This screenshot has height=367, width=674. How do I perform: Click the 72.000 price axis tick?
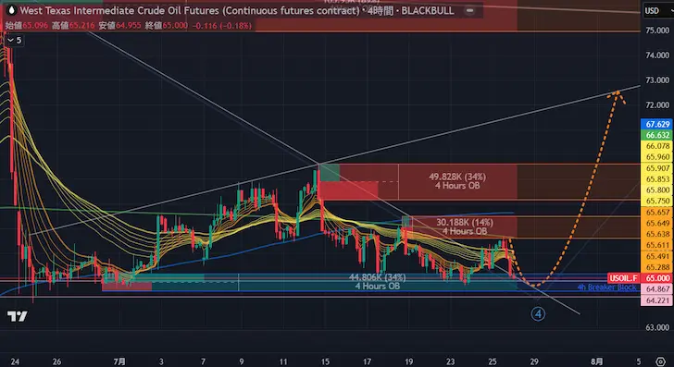pyautogui.click(x=657, y=104)
